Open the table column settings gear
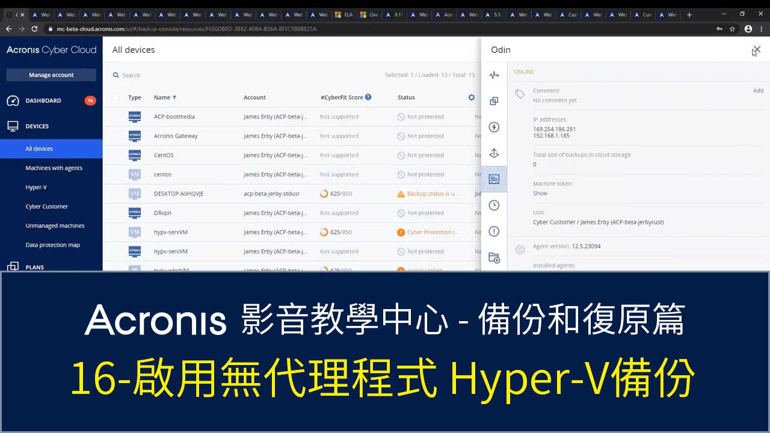This screenshot has height=433, width=770. point(472,97)
